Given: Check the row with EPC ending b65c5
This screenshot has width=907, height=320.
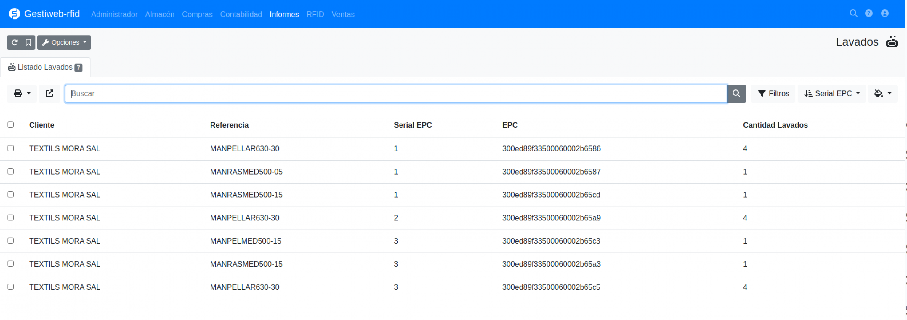Looking at the screenshot, I should [11, 287].
